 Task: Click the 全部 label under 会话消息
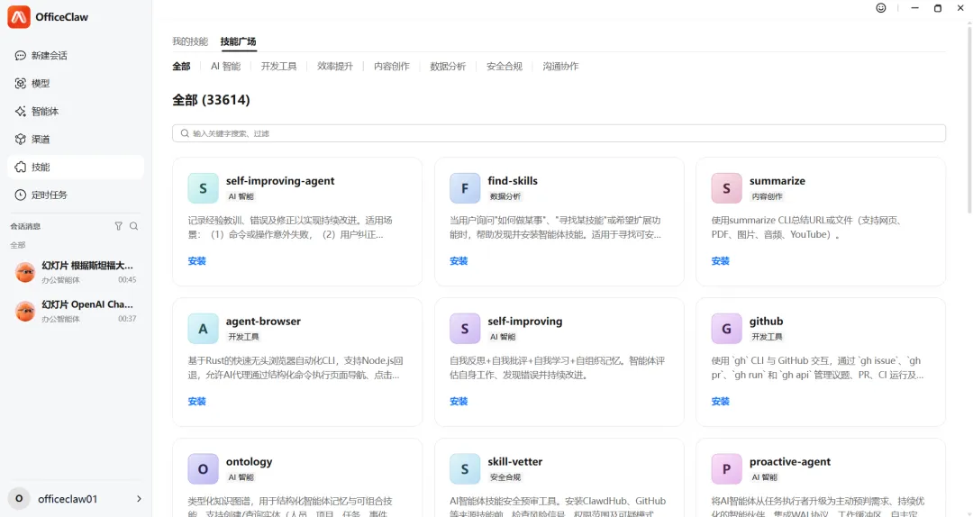pyautogui.click(x=17, y=245)
